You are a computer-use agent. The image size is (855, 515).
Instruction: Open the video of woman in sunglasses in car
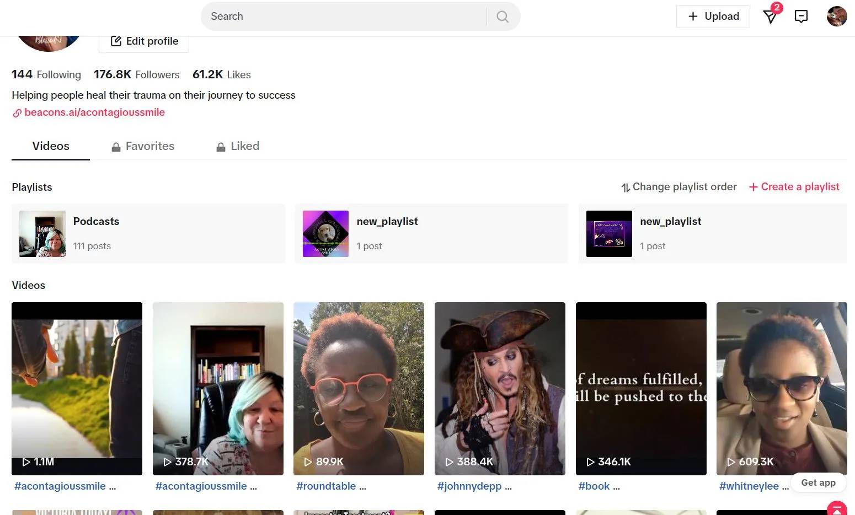tap(782, 389)
